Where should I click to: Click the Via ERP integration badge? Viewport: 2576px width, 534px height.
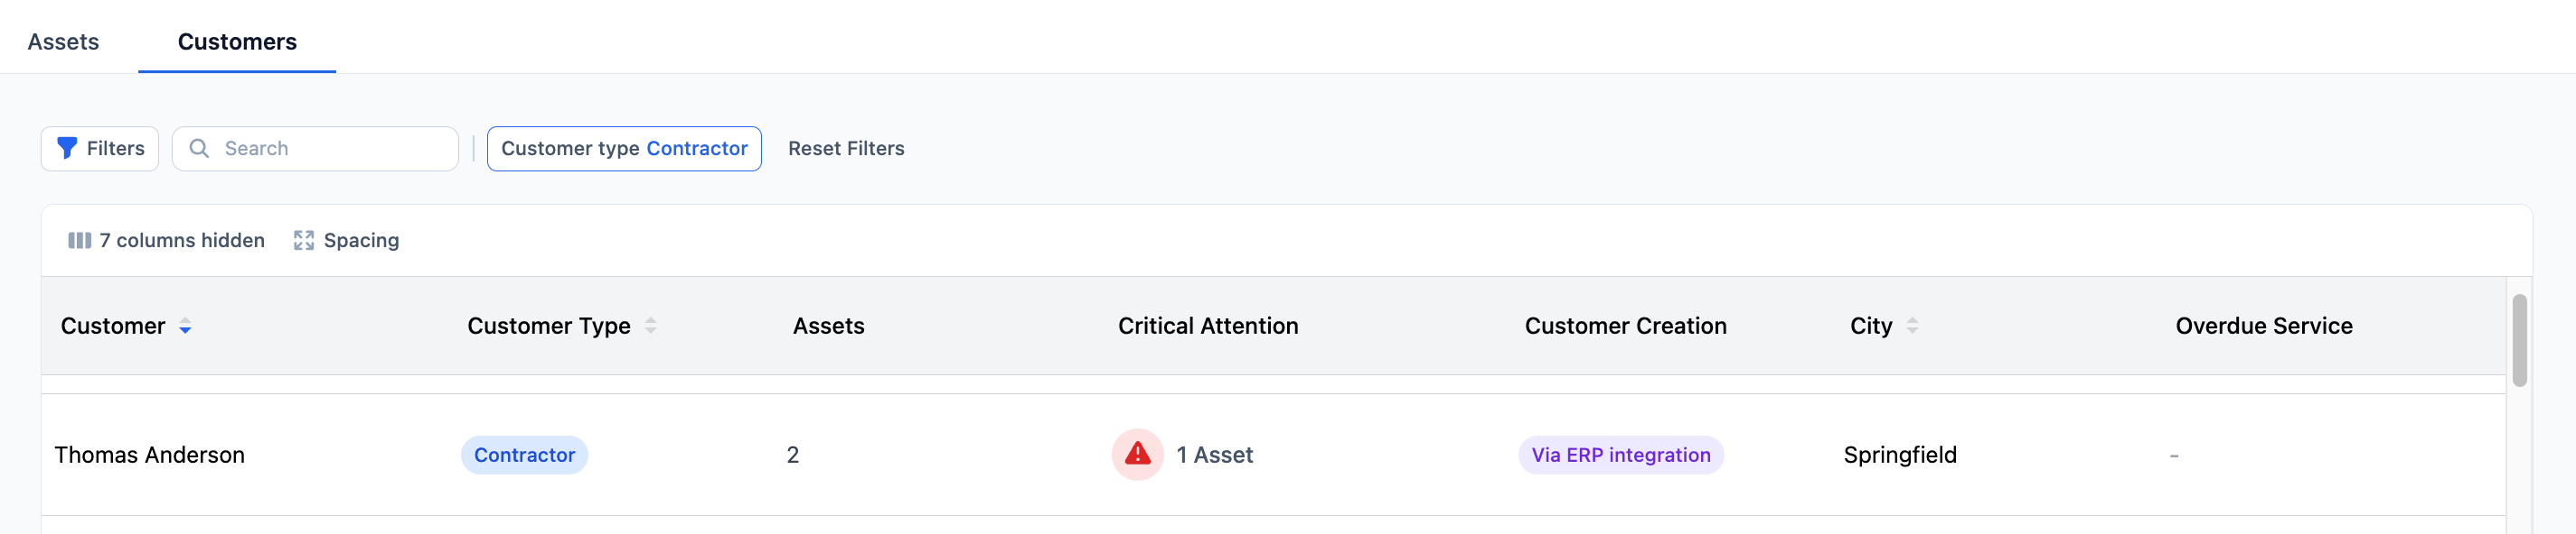pyautogui.click(x=1620, y=456)
